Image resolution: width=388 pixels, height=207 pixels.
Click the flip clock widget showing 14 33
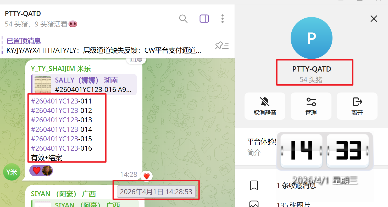click(x=325, y=151)
